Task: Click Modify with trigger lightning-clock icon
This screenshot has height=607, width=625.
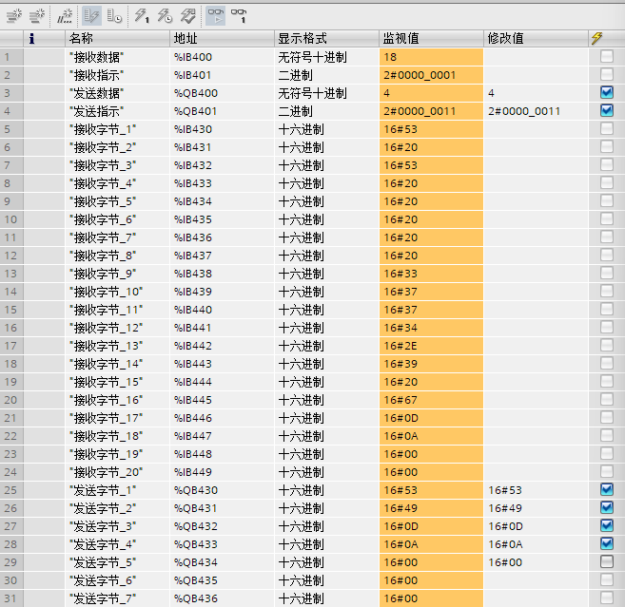Action: coord(165,15)
